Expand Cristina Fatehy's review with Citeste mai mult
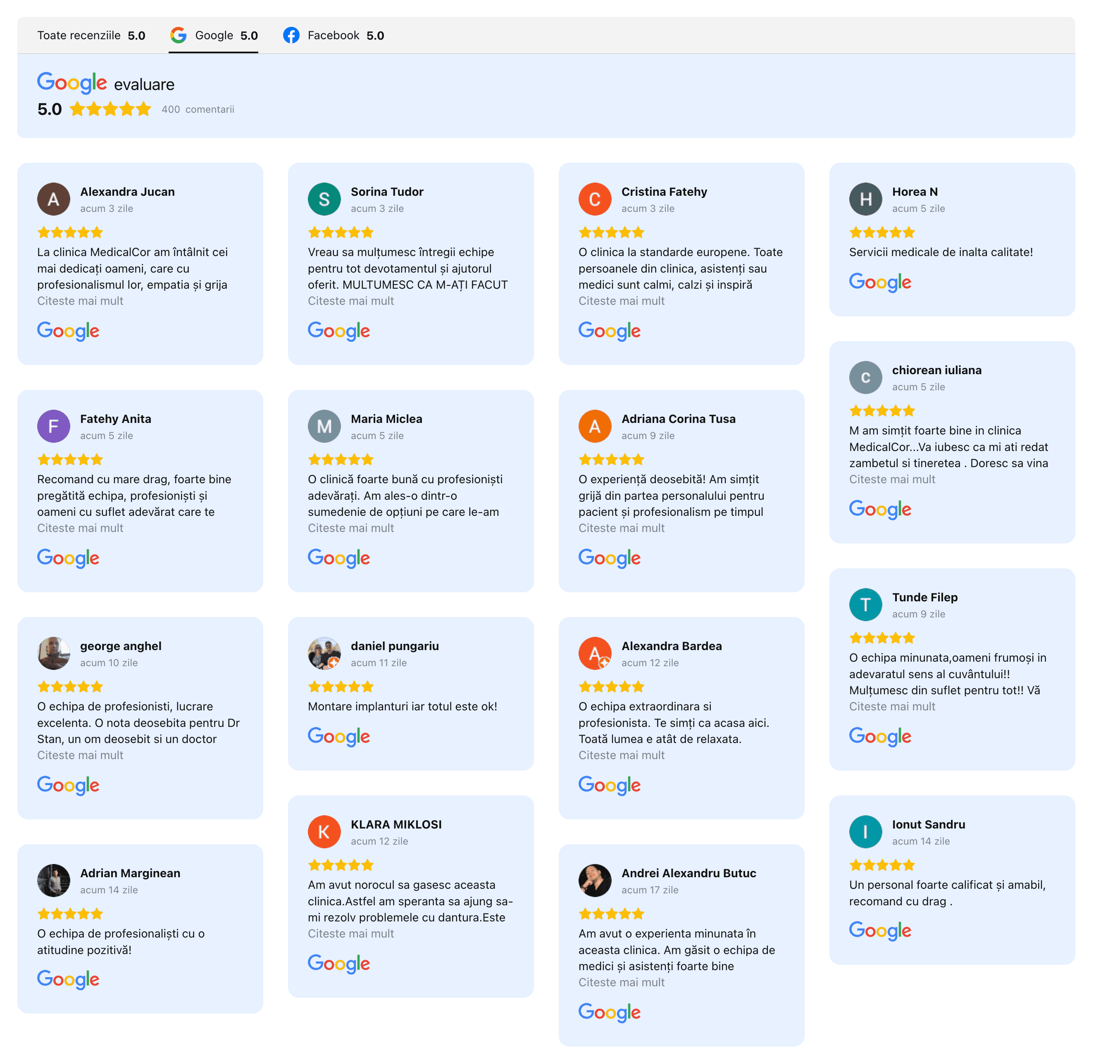This screenshot has width=1096, height=1054. pos(621,301)
